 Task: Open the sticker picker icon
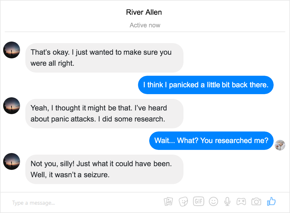coord(183,201)
